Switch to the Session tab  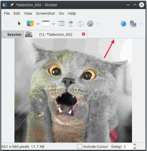click(x=12, y=34)
